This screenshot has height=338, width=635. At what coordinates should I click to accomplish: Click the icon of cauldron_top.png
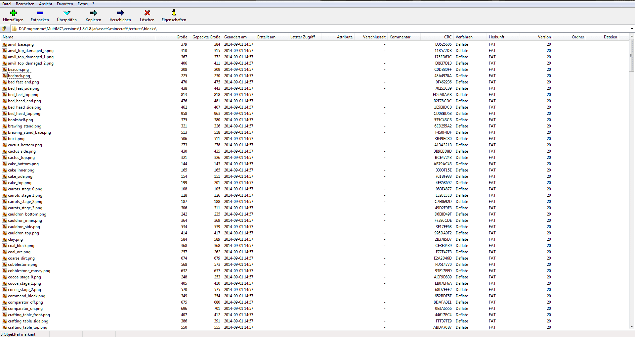click(x=5, y=233)
